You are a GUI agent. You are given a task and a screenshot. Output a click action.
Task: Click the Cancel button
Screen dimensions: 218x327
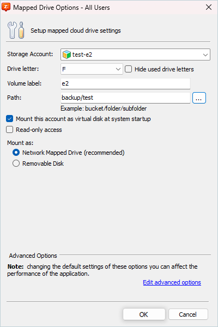tap(188, 314)
